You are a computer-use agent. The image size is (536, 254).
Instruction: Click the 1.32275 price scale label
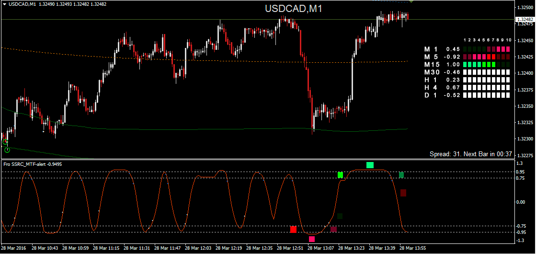click(x=525, y=155)
